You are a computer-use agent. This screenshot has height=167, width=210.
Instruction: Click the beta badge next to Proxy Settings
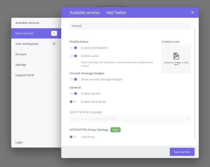[115, 130]
